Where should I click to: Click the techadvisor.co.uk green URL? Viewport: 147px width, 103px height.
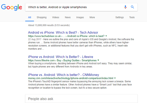click(x=44, y=36)
